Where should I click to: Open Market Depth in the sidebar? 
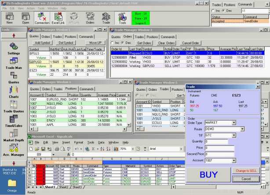pyautogui.click(x=14, y=135)
